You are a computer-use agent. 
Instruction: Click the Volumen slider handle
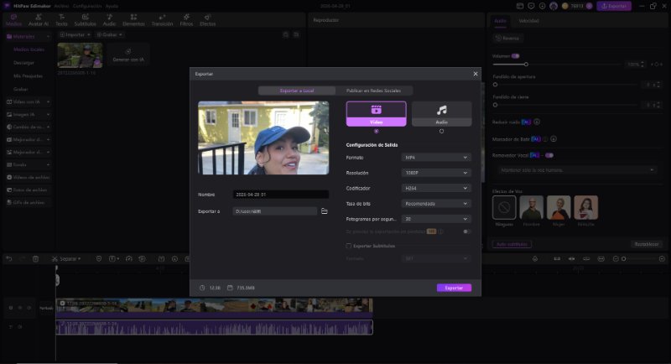coord(526,64)
